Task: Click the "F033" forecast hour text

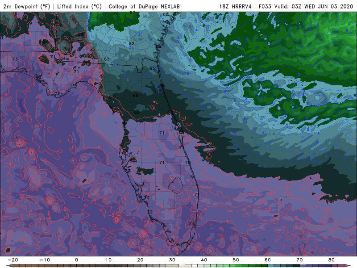Action: click(x=265, y=6)
